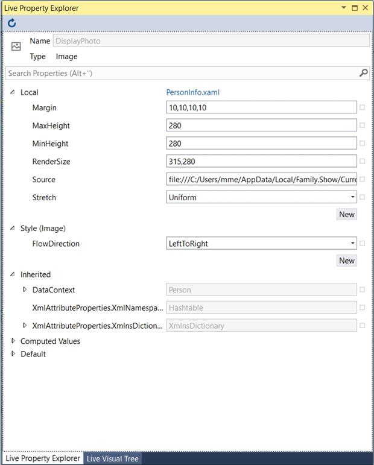Select the Live Property Explorer tab
The image size is (374, 465).
point(43,458)
